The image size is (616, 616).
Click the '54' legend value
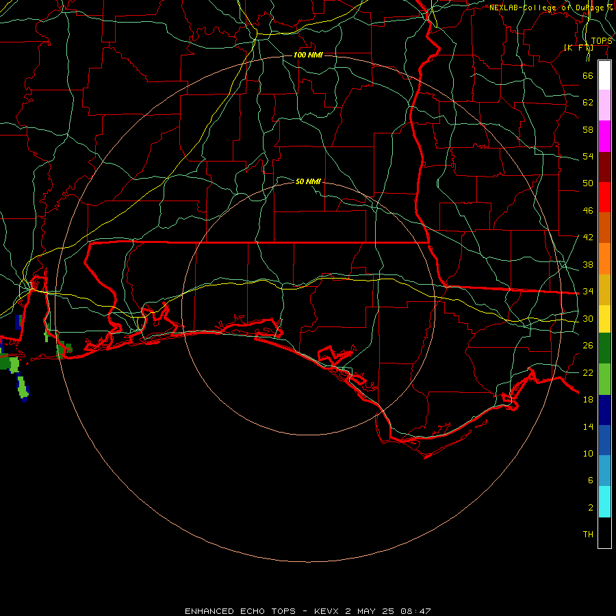pos(588,156)
